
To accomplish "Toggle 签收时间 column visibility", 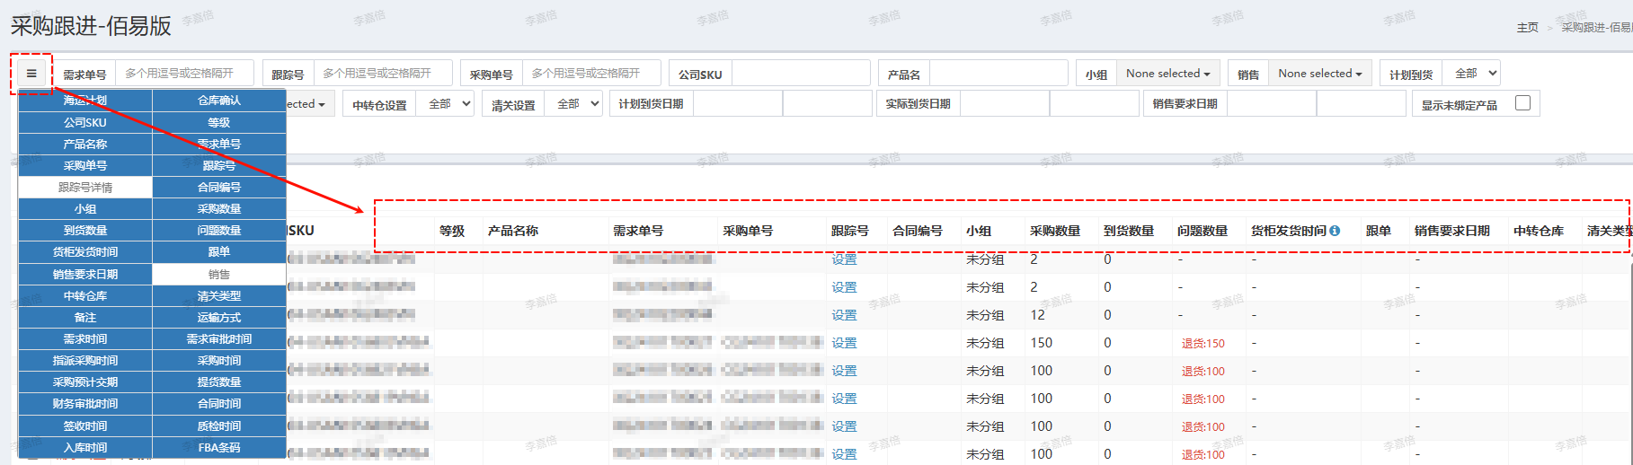I will 85,426.
